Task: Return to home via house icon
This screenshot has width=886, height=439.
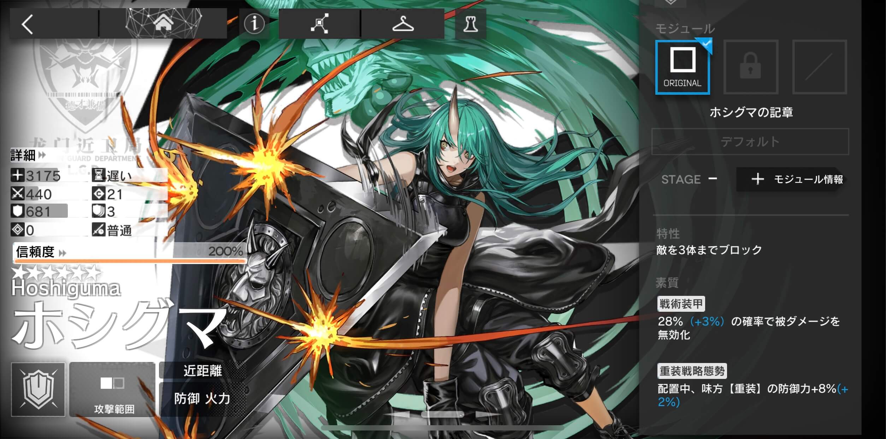Action: pyautogui.click(x=163, y=23)
